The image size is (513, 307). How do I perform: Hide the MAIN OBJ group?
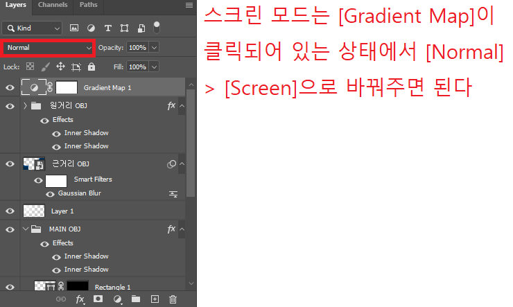(10, 229)
